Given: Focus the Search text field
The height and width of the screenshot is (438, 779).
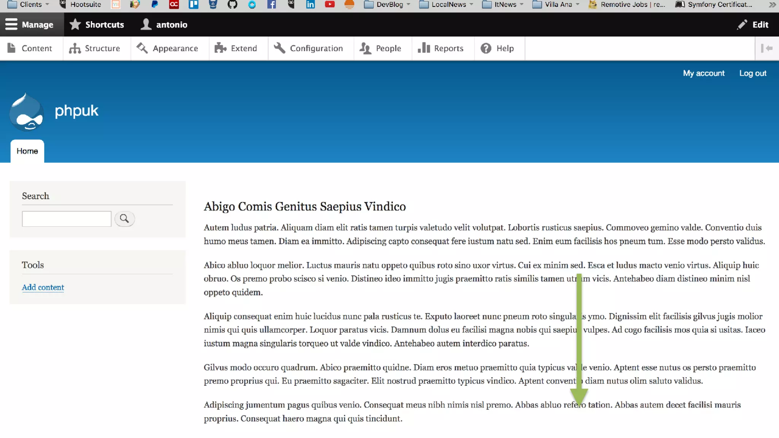Looking at the screenshot, I should click(x=67, y=219).
